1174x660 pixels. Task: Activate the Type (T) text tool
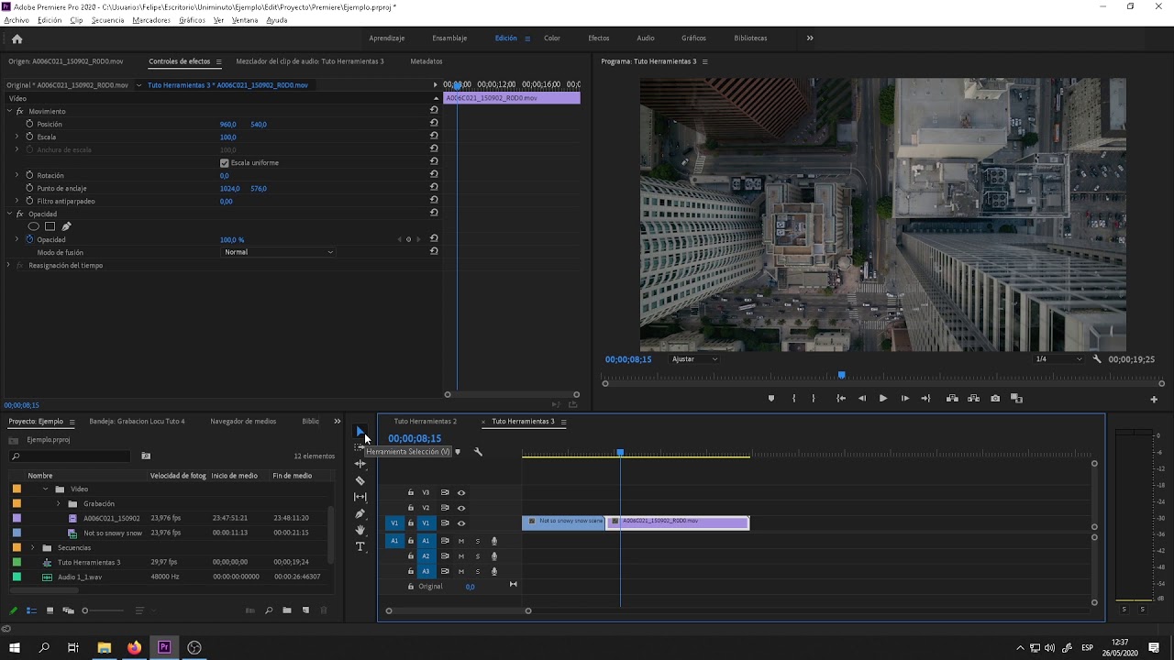(x=360, y=546)
